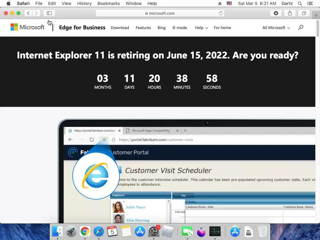Image resolution: width=320 pixels, height=240 pixels.
Task: Open the Microsoft site search magnifier
Action: pos(301,27)
